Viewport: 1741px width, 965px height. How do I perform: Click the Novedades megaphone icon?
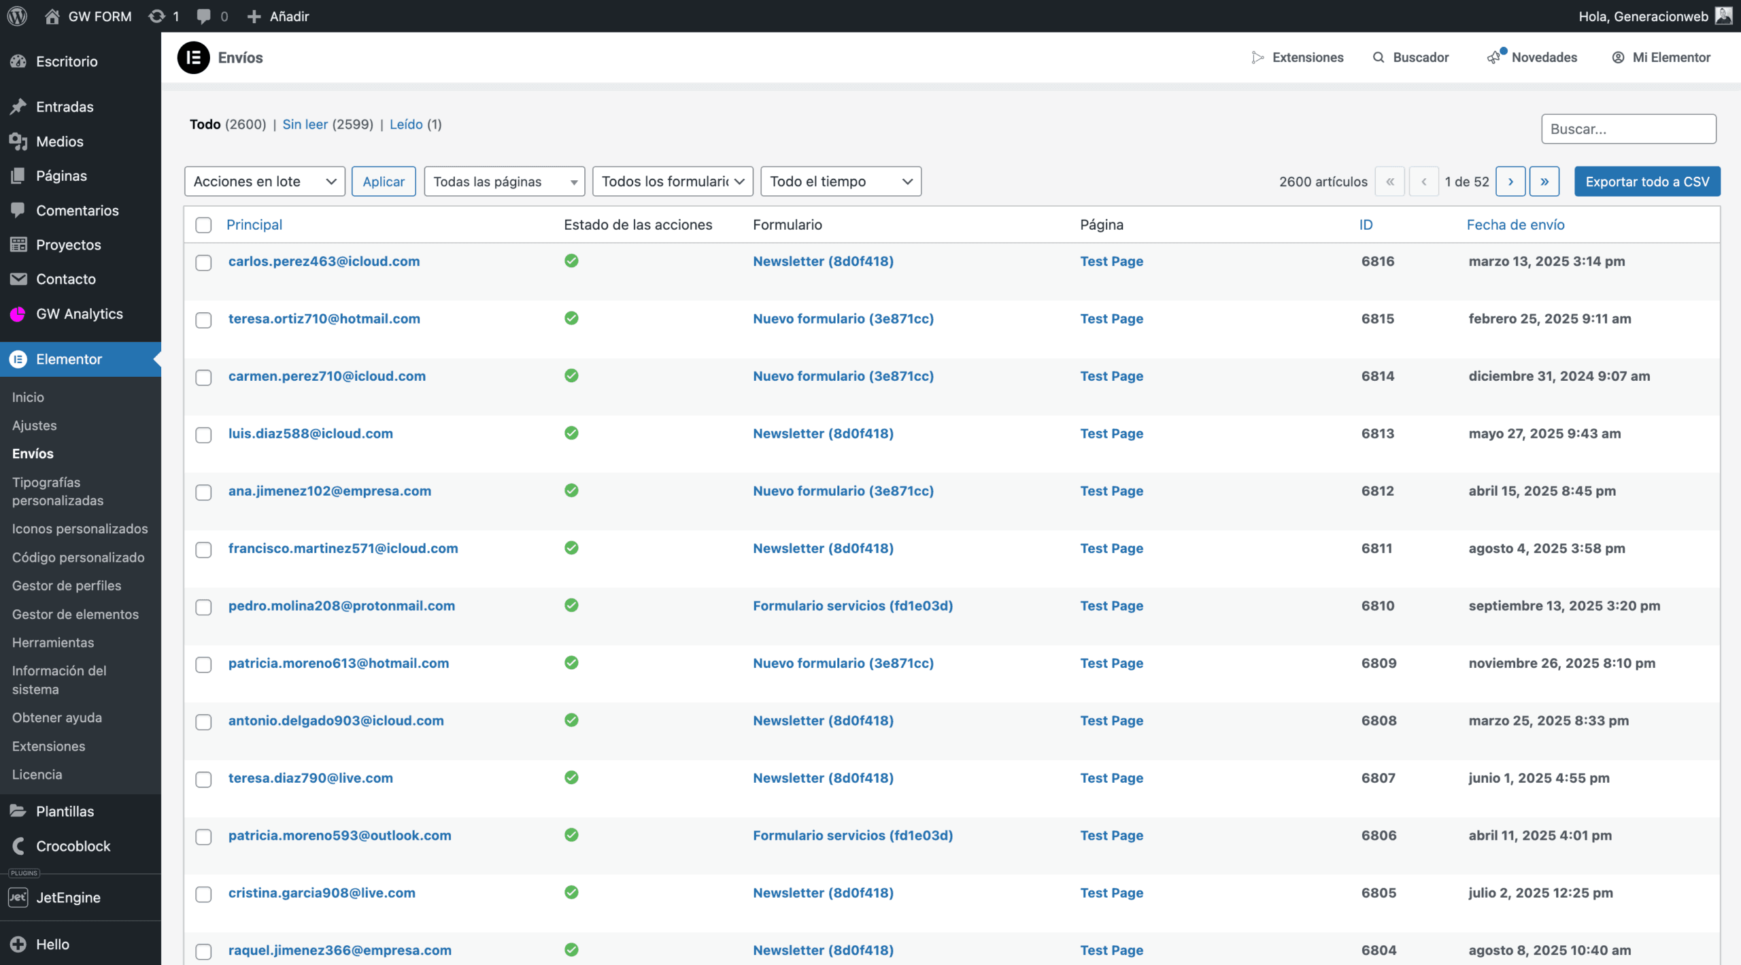tap(1495, 57)
